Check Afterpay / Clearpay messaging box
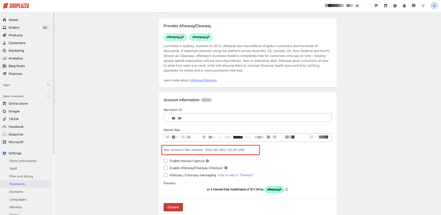Image resolution: width=441 pixels, height=215 pixels. 166,175
